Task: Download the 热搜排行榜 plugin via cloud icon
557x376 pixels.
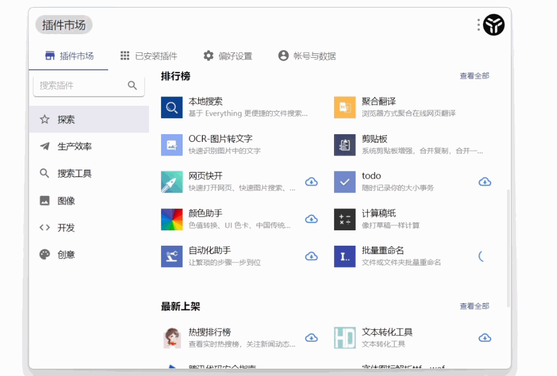Action: [x=311, y=338]
